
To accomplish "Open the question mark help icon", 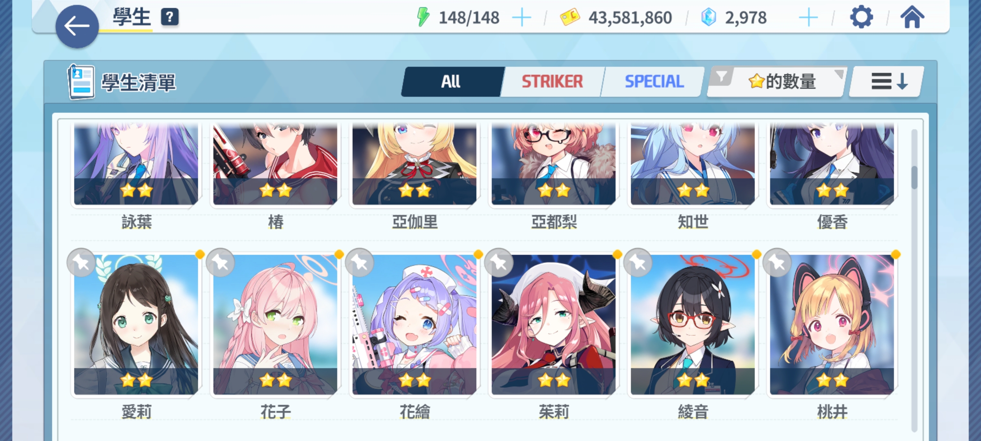I will tap(170, 17).
